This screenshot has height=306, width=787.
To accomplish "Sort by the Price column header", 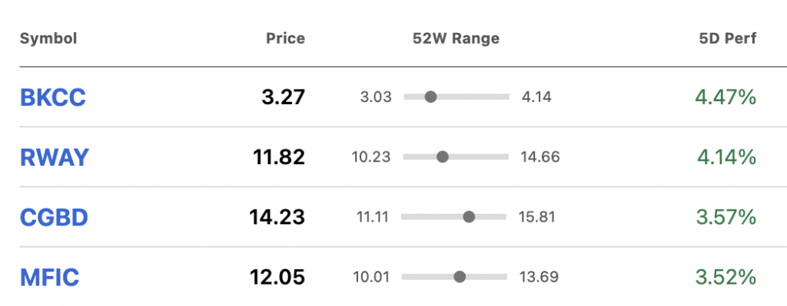I will (x=286, y=38).
